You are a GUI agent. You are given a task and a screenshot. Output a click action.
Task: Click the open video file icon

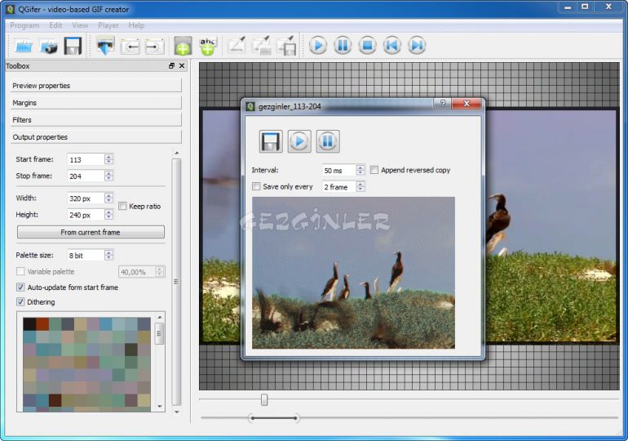[24, 46]
